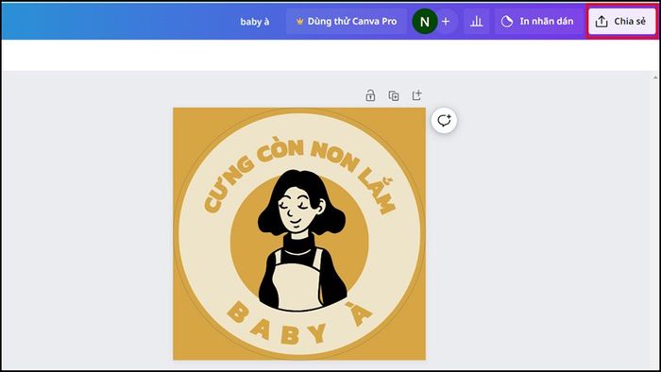Duplicate the page using the copy icon
This screenshot has height=372, width=661.
pyautogui.click(x=394, y=96)
